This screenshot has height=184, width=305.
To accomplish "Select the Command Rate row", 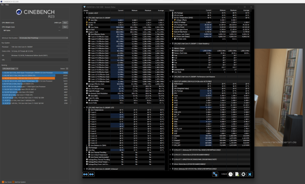I will pyautogui.click(x=210, y=70).
